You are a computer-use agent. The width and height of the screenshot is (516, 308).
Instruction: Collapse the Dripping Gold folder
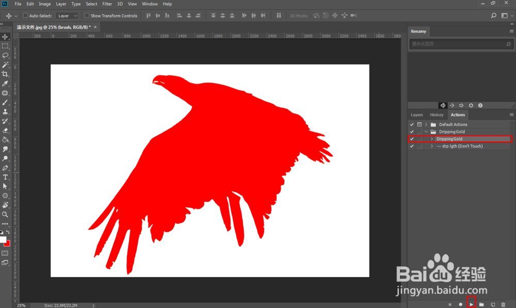[x=426, y=132]
